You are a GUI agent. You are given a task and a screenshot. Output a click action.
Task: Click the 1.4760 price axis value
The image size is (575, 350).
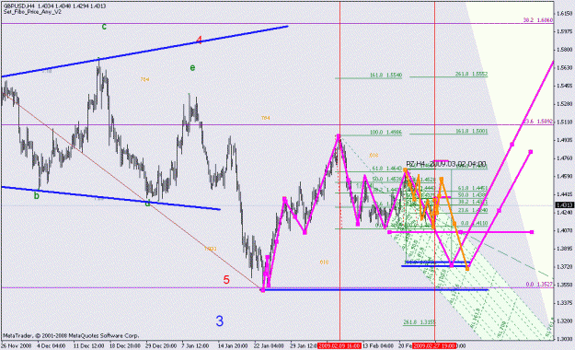pos(564,158)
